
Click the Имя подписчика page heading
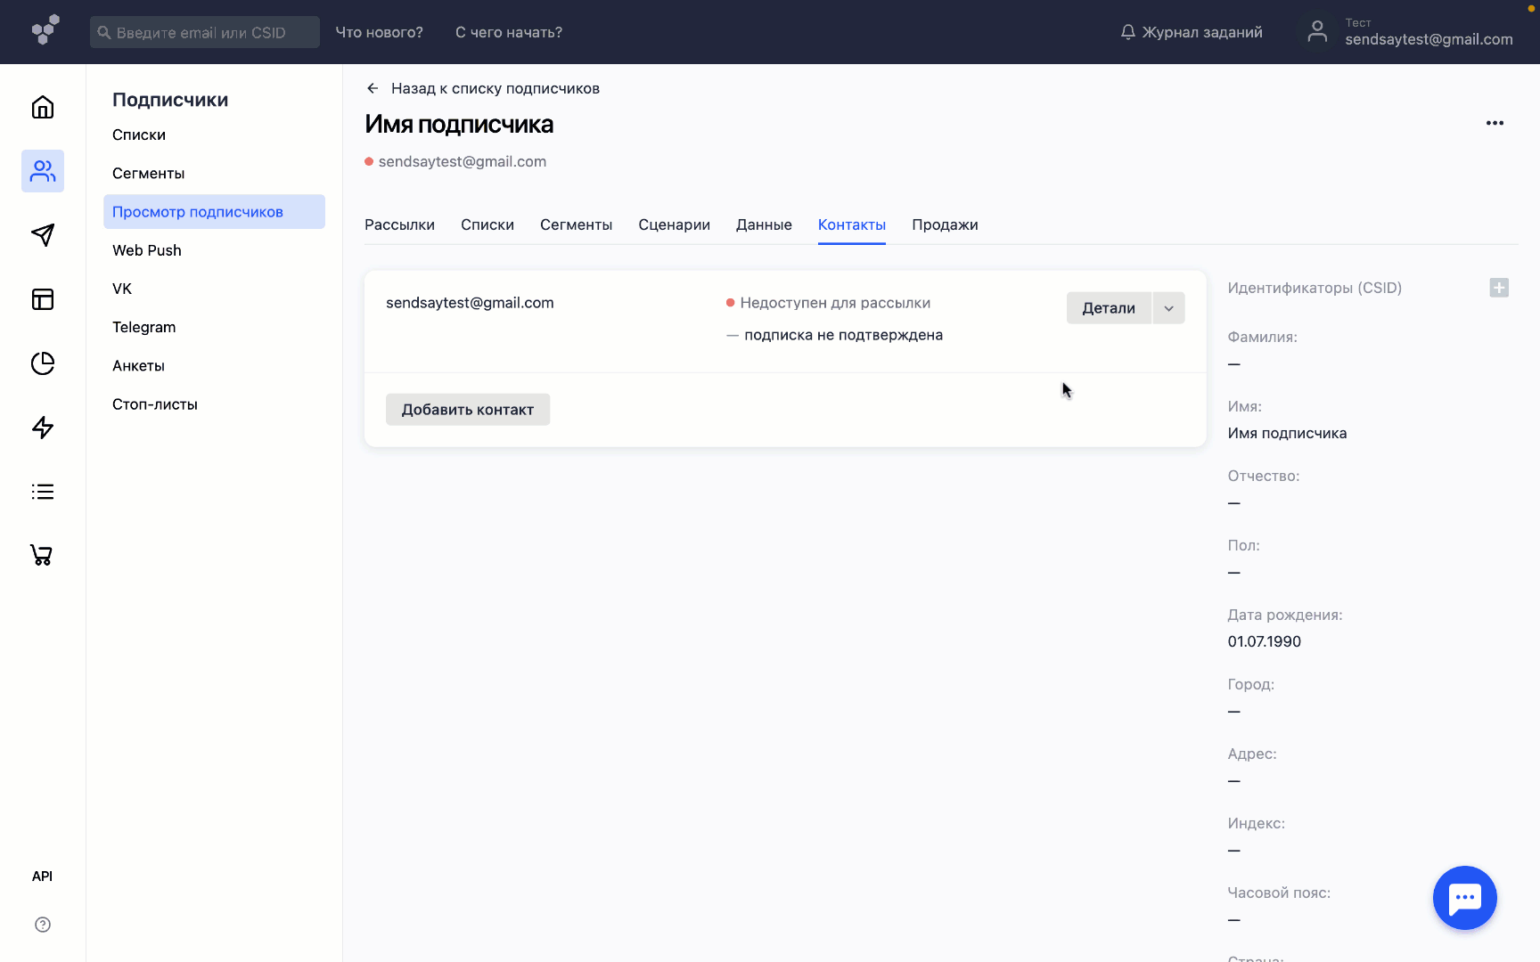(x=459, y=124)
